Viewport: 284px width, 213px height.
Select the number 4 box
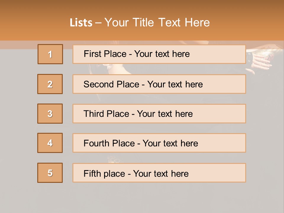pos(50,143)
